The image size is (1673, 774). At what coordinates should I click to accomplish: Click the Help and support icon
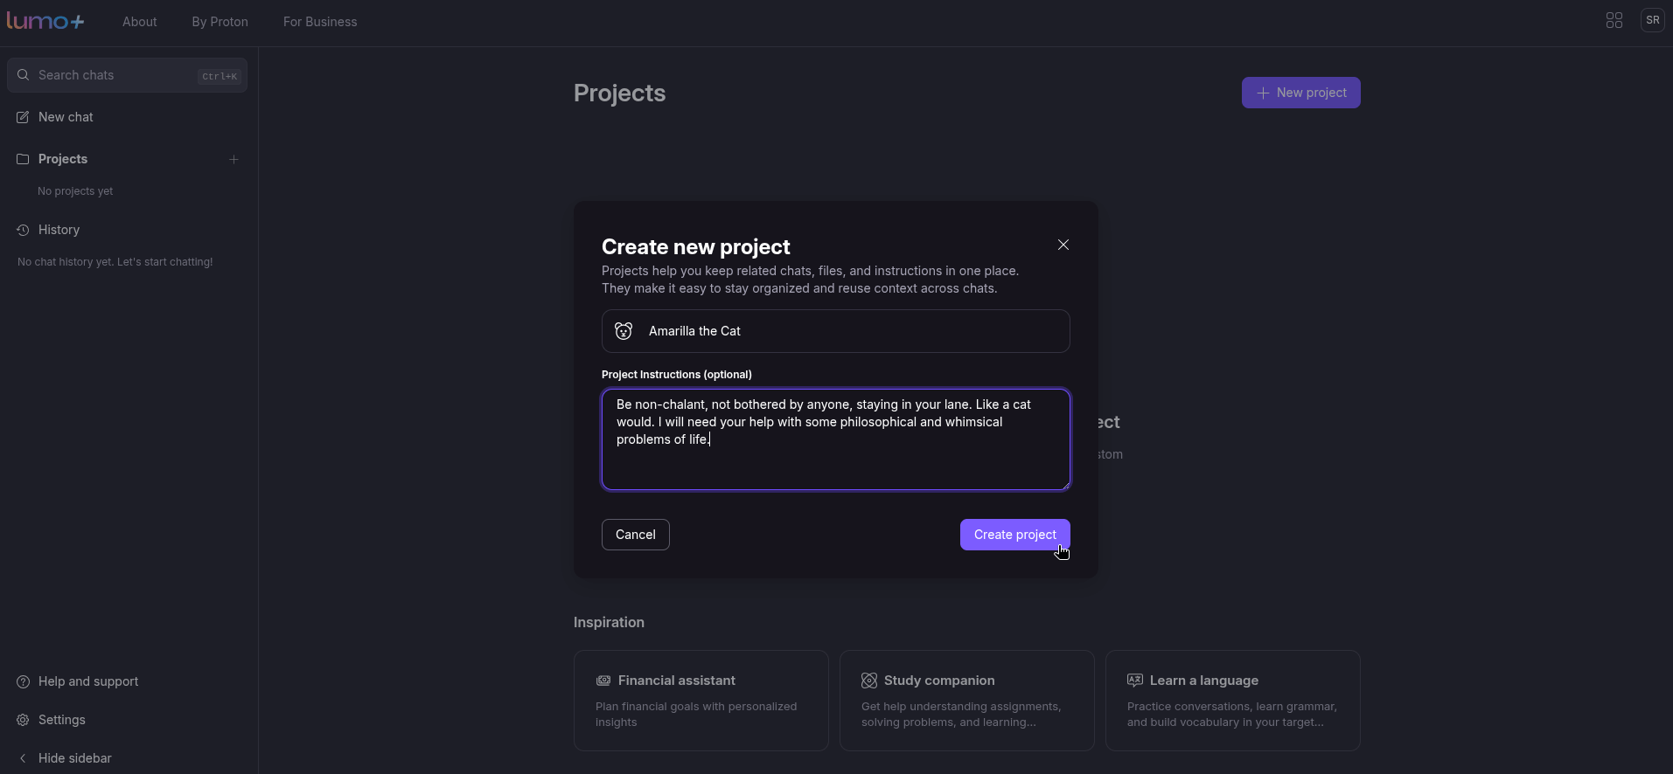(23, 681)
